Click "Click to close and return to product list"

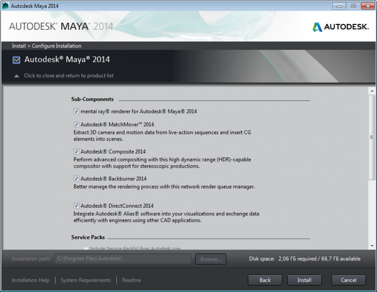69,76
